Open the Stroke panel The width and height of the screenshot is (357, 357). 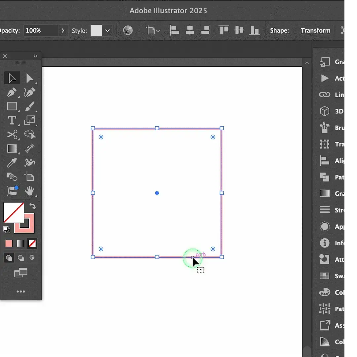[324, 210]
